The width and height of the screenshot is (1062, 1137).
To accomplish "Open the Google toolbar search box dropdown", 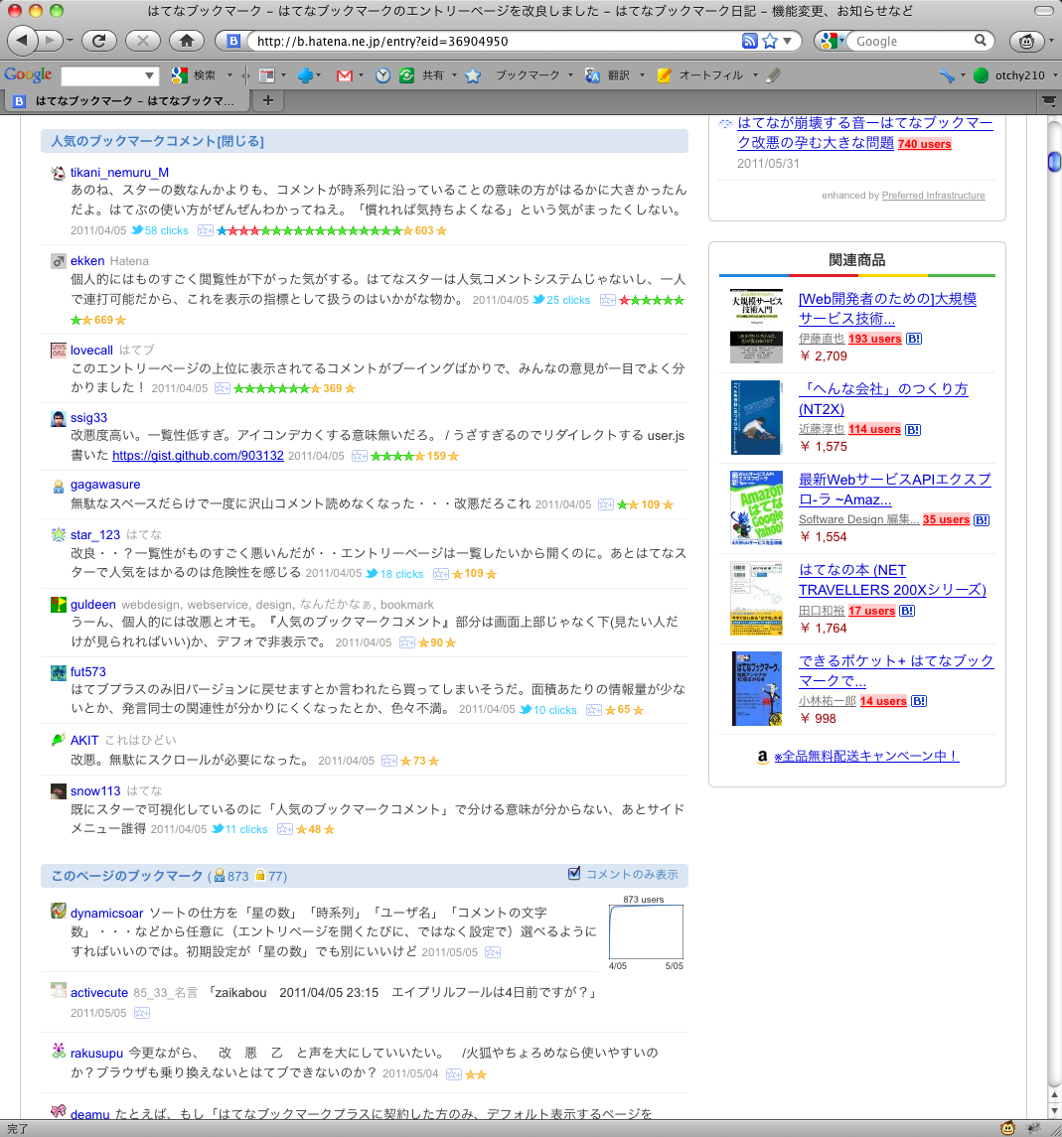I will click(149, 74).
